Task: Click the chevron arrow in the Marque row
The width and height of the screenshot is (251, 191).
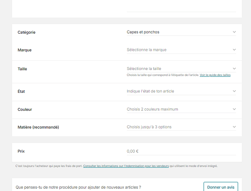Action: coord(234,50)
